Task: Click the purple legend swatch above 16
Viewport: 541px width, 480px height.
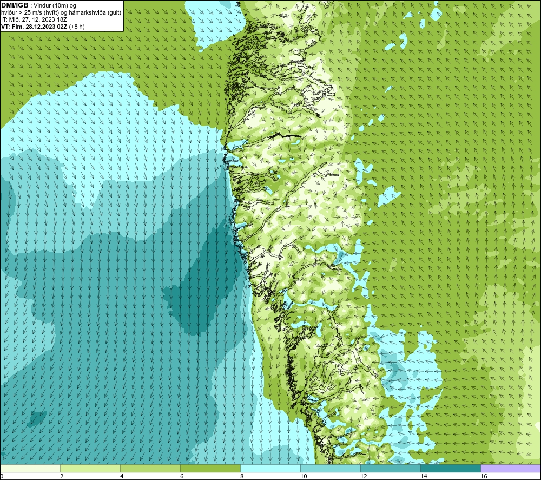Action: (x=511, y=469)
